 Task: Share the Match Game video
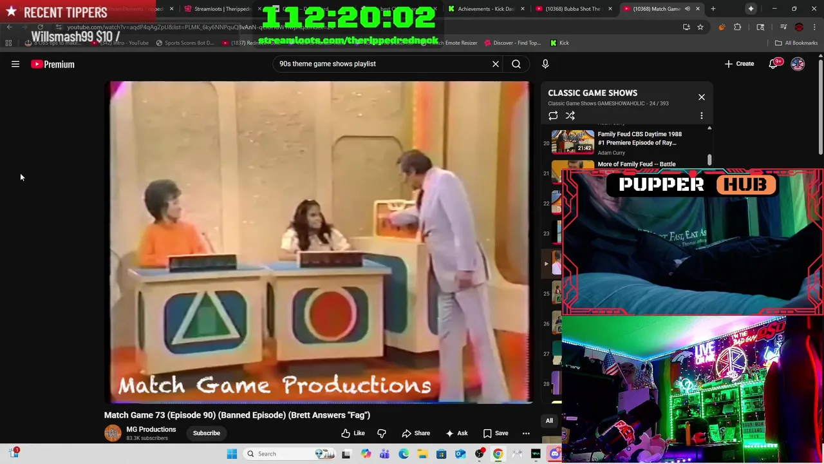416,433
